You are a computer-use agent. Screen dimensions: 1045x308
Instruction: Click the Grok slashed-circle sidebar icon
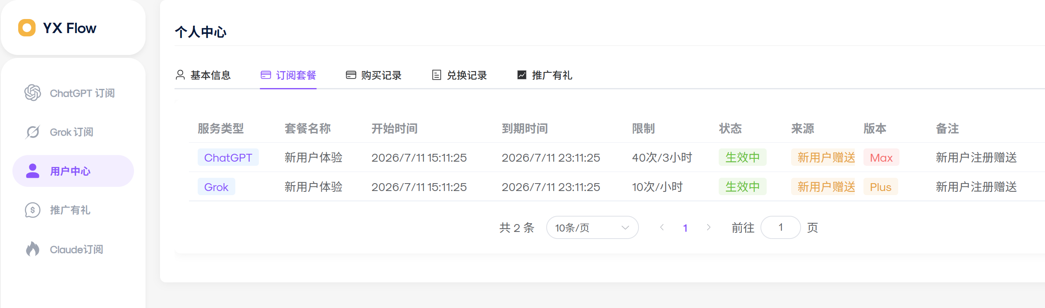coord(33,132)
